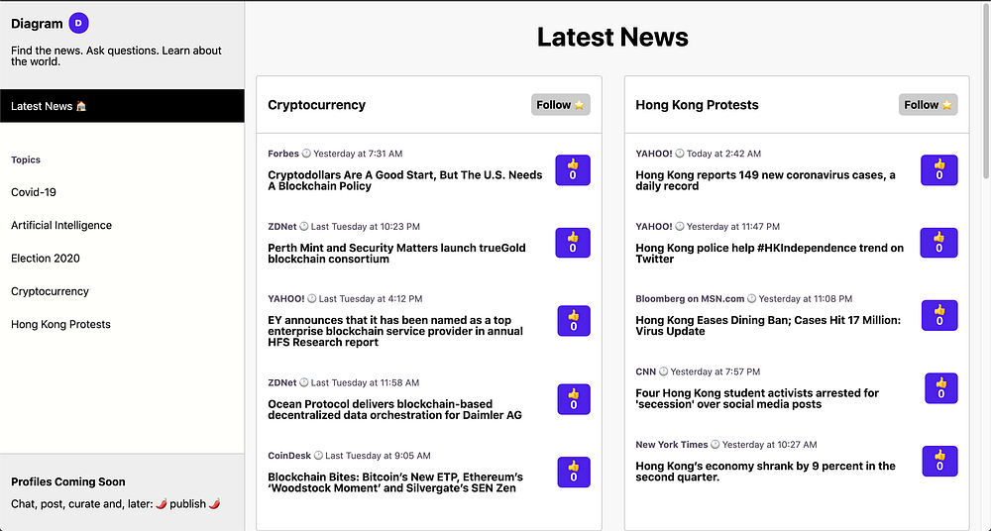Follow the Hong Kong Protests topic
This screenshot has width=991, height=531.
click(x=928, y=105)
